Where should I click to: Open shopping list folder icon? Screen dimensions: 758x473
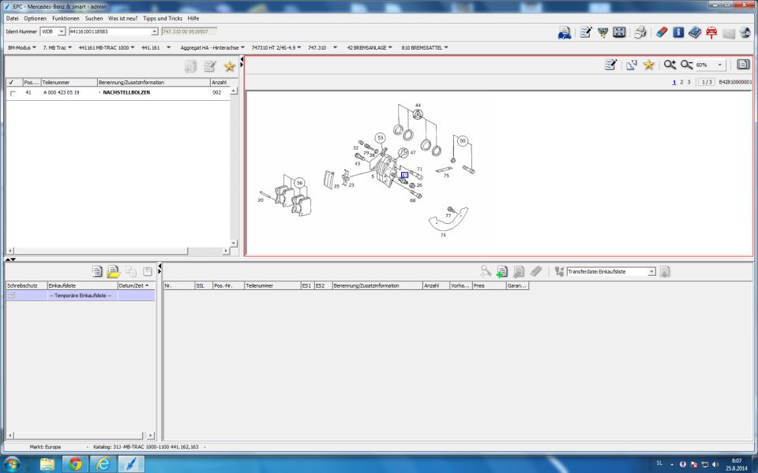(x=114, y=272)
